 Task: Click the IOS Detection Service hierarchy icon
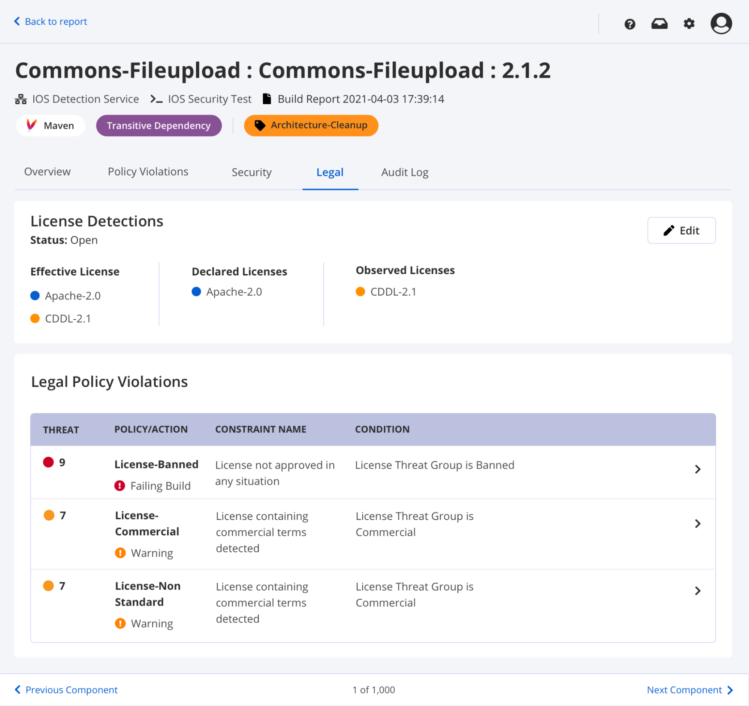click(21, 99)
